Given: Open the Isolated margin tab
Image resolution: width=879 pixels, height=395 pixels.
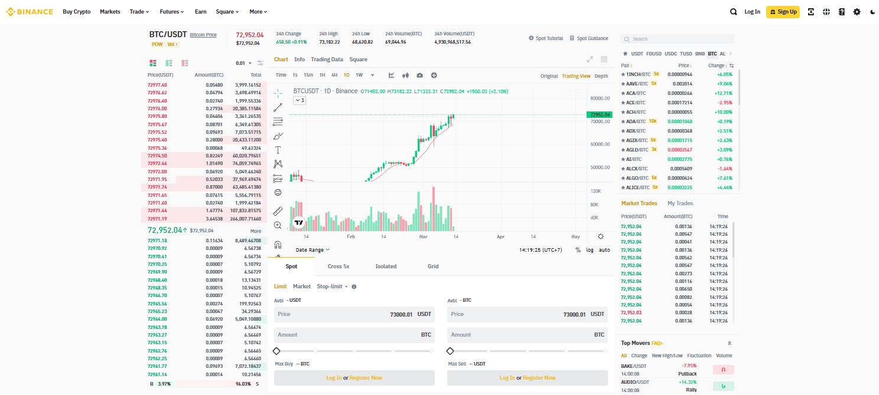Looking at the screenshot, I should (386, 266).
